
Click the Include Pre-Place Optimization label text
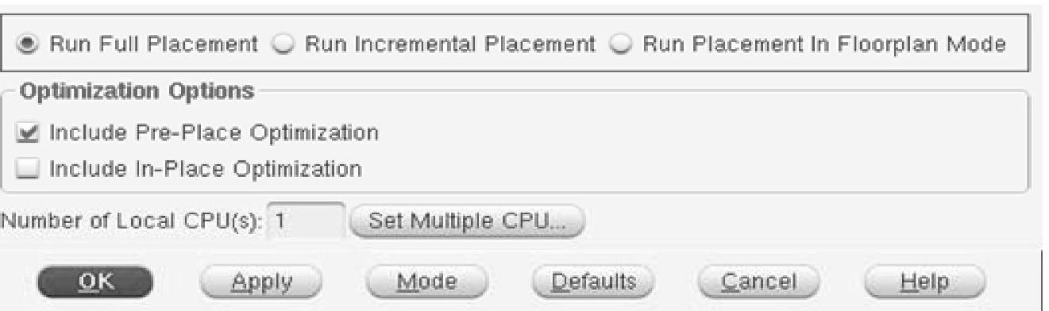point(214,130)
